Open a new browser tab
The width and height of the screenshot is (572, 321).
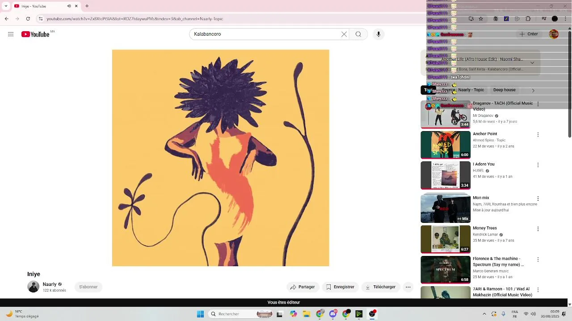click(x=87, y=6)
